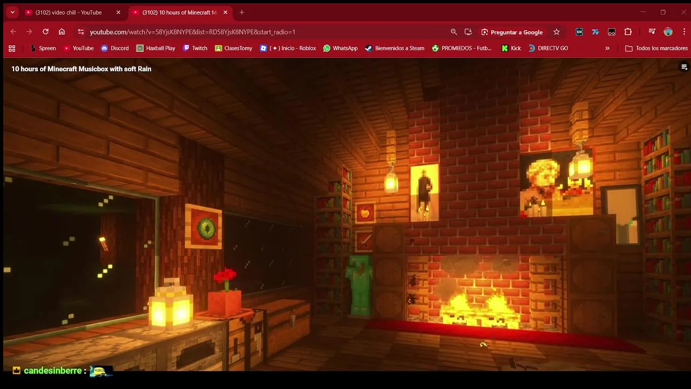Open the image-frame extension icon

612,32
